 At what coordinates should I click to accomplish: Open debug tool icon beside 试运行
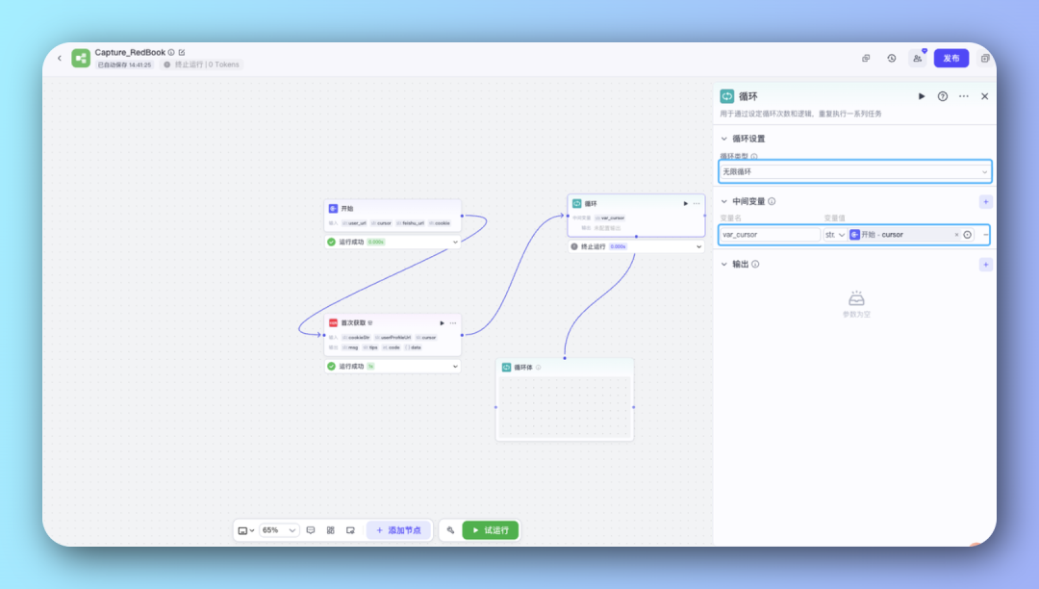(450, 530)
